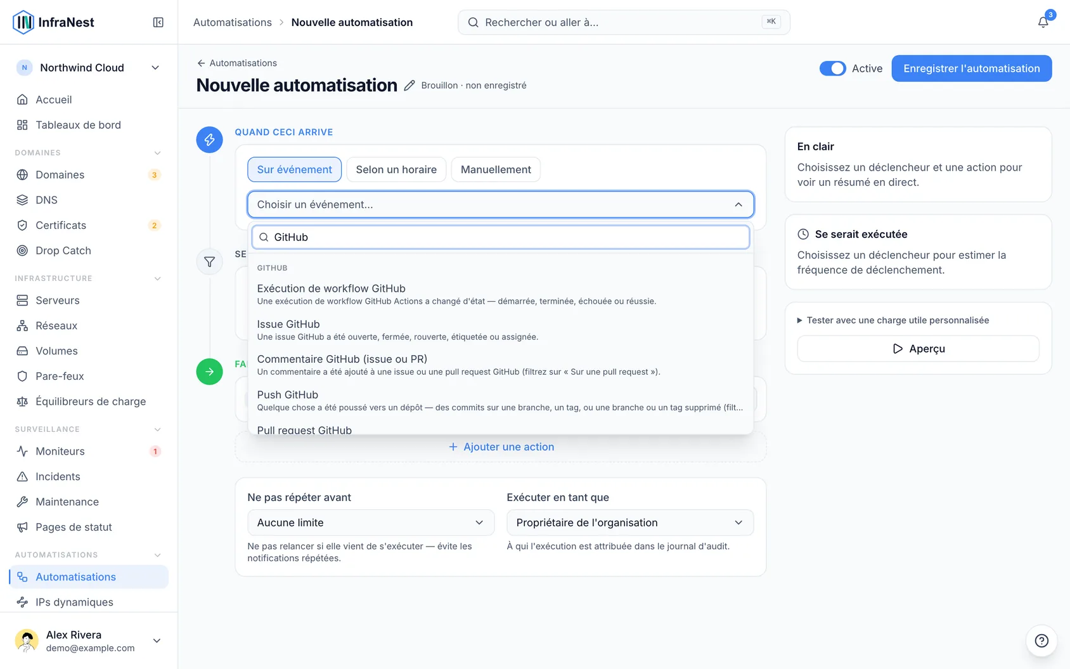Open the Northwind Cloud organization switcher

[x=89, y=68]
